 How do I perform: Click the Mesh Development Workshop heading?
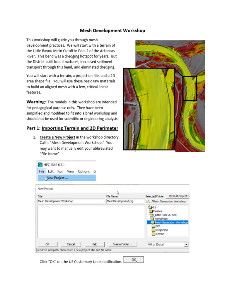[112, 30]
